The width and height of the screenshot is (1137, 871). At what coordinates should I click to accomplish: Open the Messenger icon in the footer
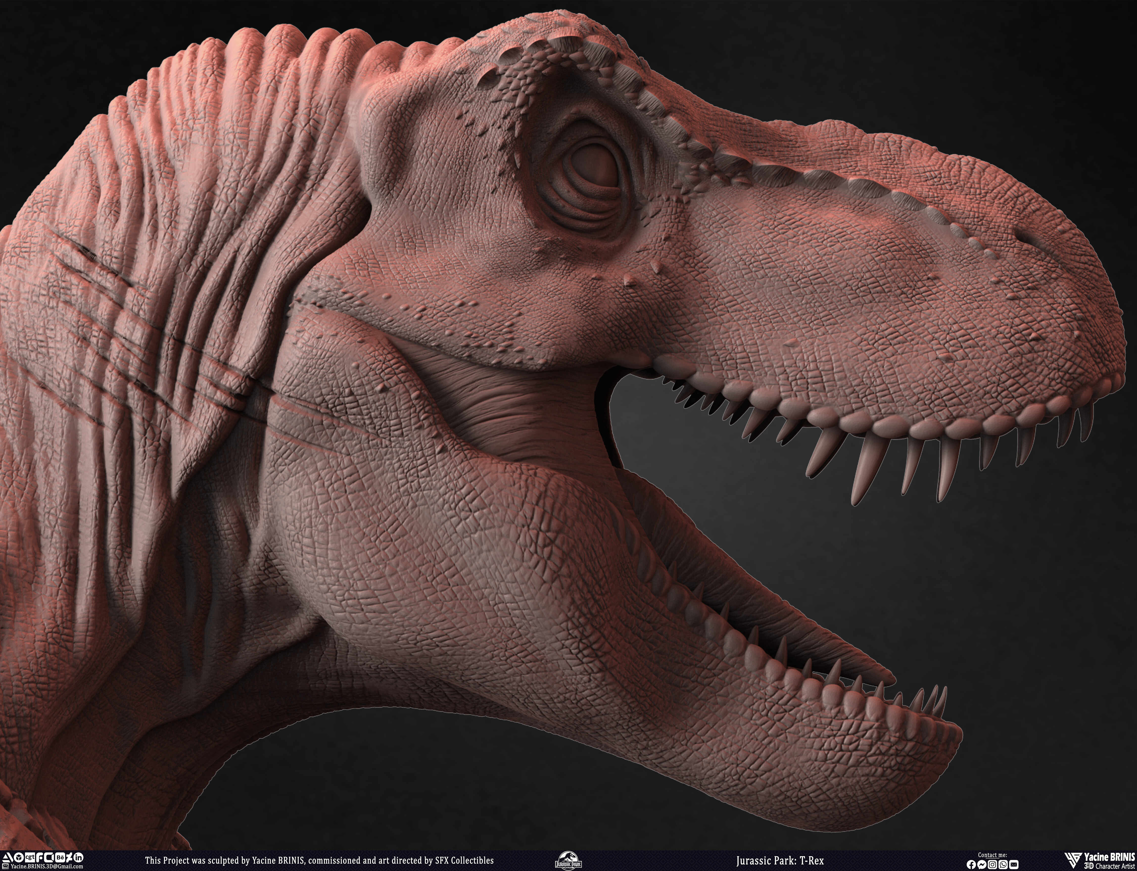[x=982, y=865]
